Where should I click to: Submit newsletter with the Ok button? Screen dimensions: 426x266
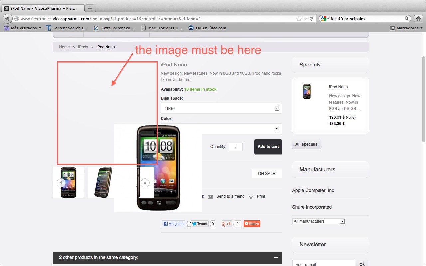point(362,264)
